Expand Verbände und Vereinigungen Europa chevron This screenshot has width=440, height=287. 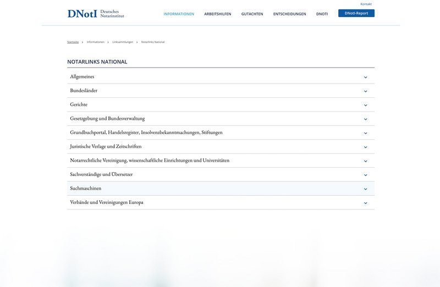pos(365,203)
